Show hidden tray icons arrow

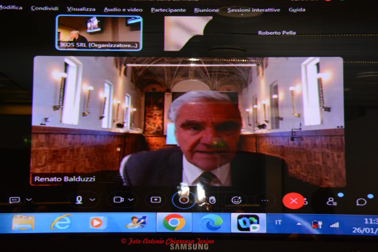tap(299, 224)
